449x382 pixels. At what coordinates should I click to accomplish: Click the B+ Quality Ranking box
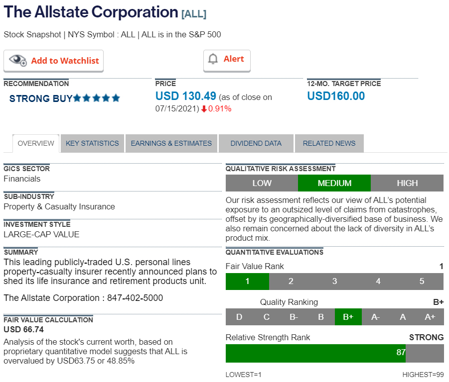pos(348,317)
